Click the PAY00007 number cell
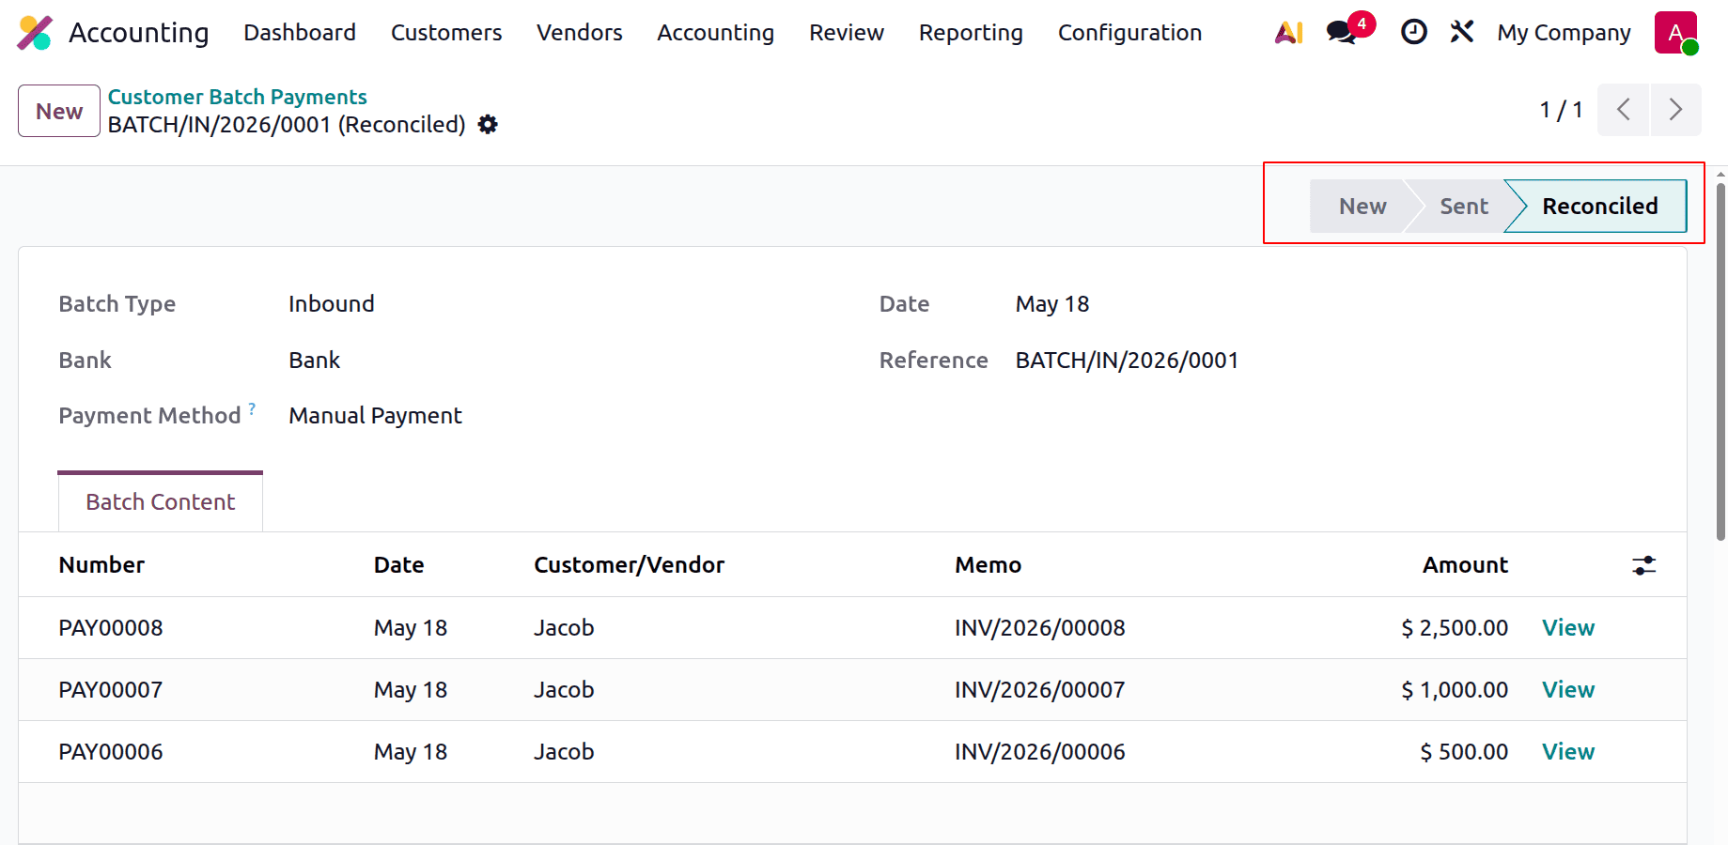The height and width of the screenshot is (845, 1728). point(111,690)
